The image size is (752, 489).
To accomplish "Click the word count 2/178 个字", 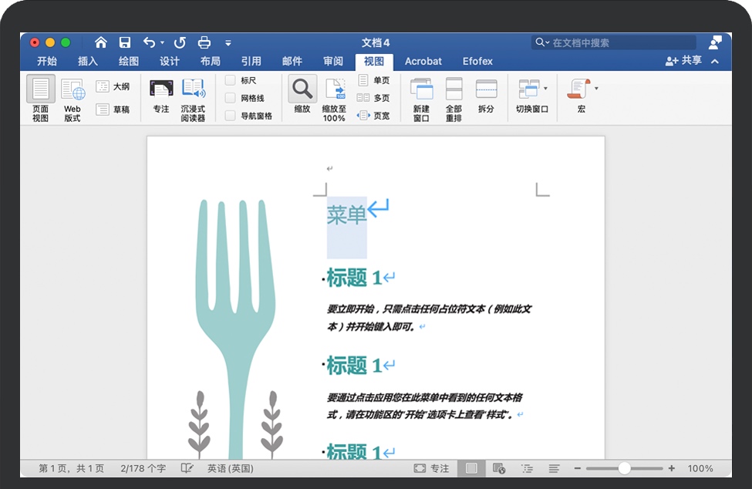I will coord(143,468).
